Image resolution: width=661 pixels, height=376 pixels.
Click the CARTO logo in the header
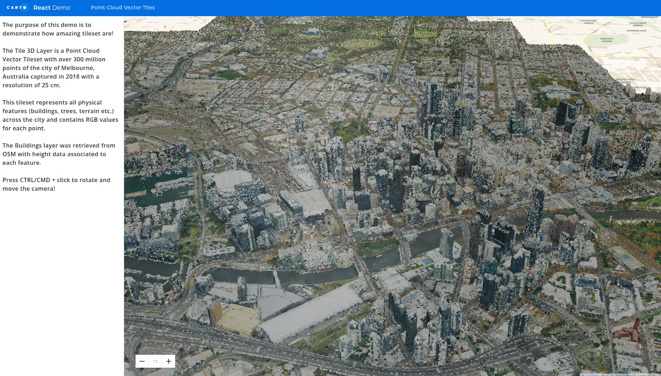point(17,7)
